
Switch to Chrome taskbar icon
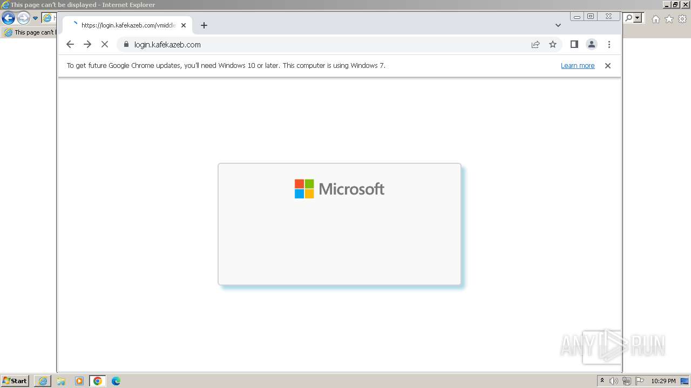98,381
